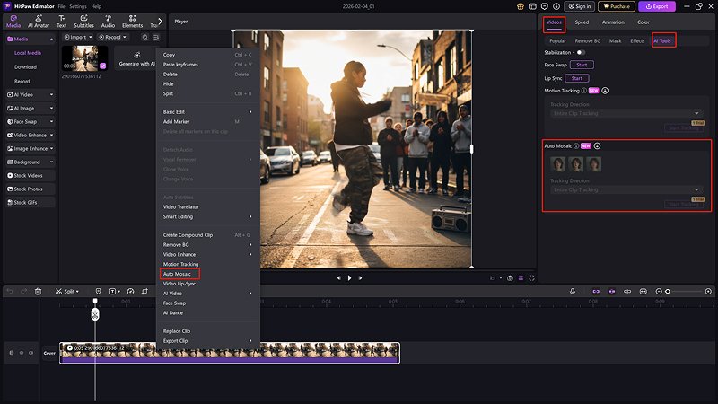Image resolution: width=718 pixels, height=404 pixels.
Task: Open the Record dropdown in media panel
Action: pyautogui.click(x=113, y=37)
